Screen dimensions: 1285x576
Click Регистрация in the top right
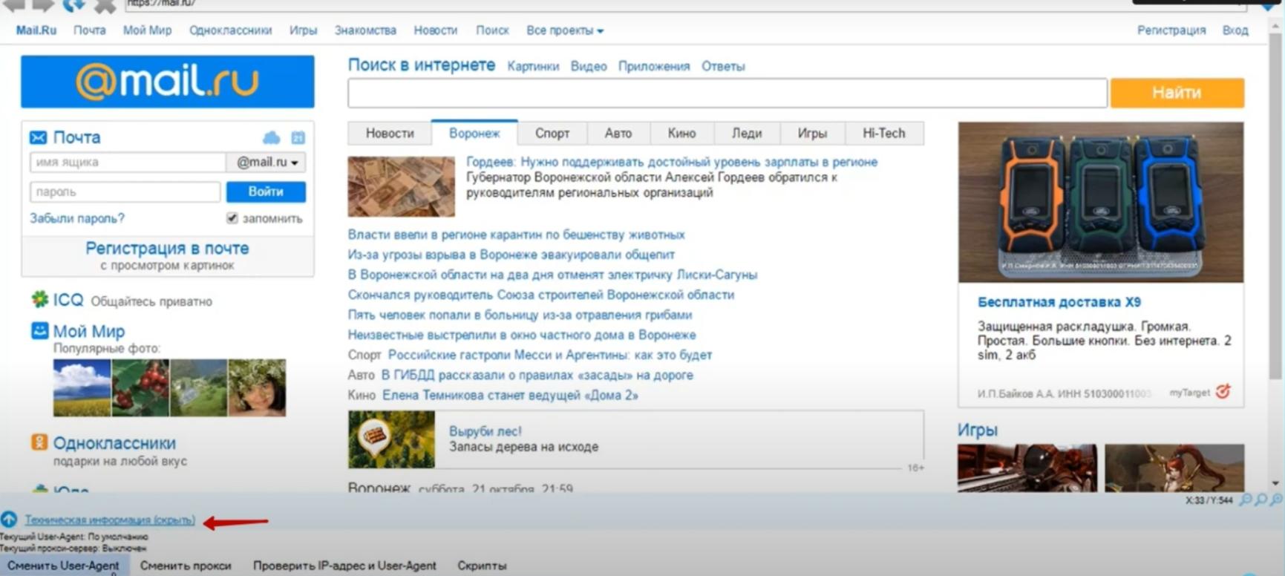click(1171, 30)
